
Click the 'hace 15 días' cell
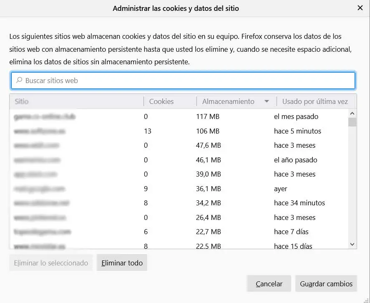293,246
